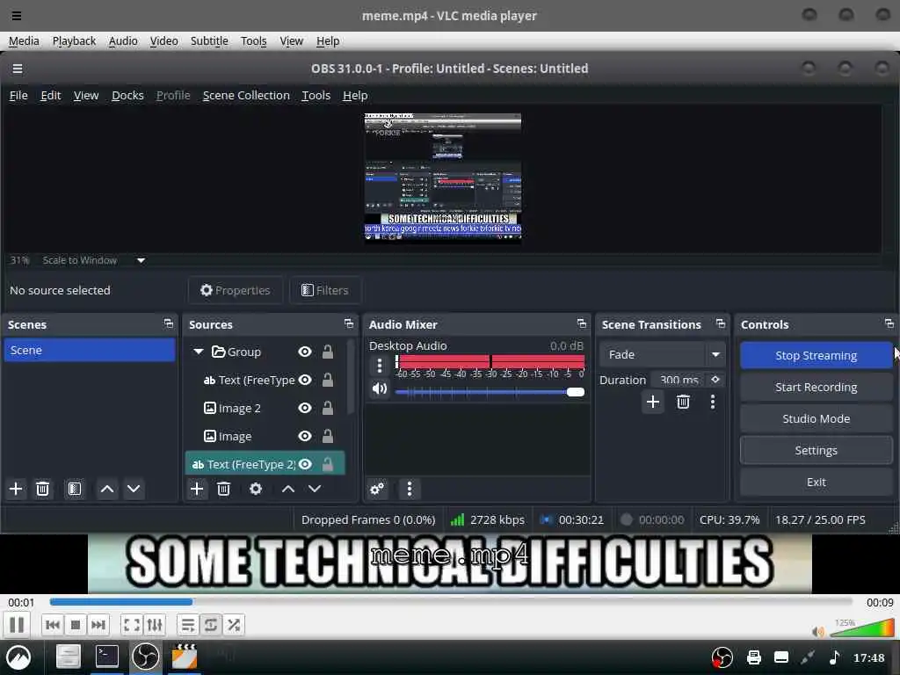The width and height of the screenshot is (900, 675).
Task: Open the OBS Scene Collection menu
Action: 246,95
